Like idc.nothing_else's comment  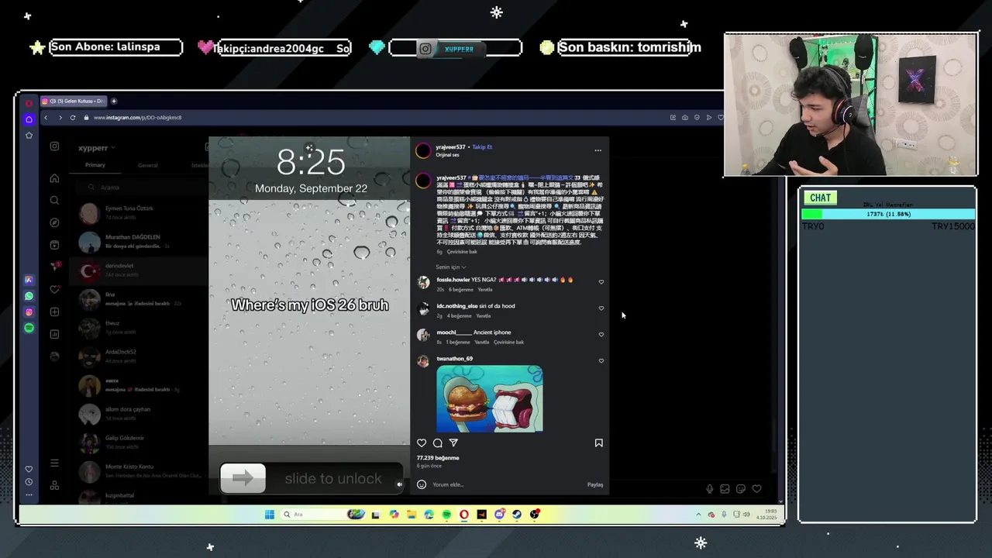coord(601,308)
